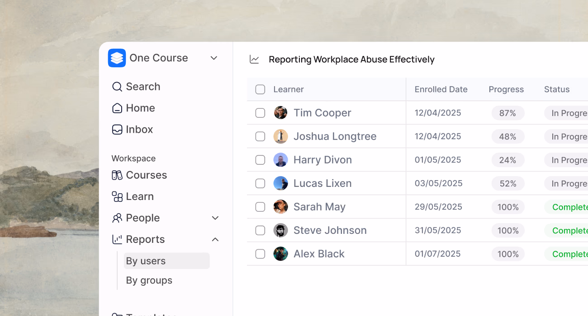Screen dimensions: 588x316
Task: Toggle the select-all Learner header checkbox
Action: point(260,89)
